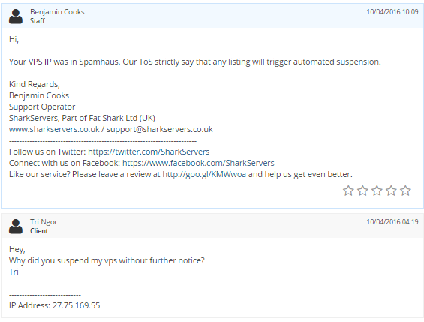This screenshot has height=322, width=424.
Task: Click the Staff role label
Action: 38,21
